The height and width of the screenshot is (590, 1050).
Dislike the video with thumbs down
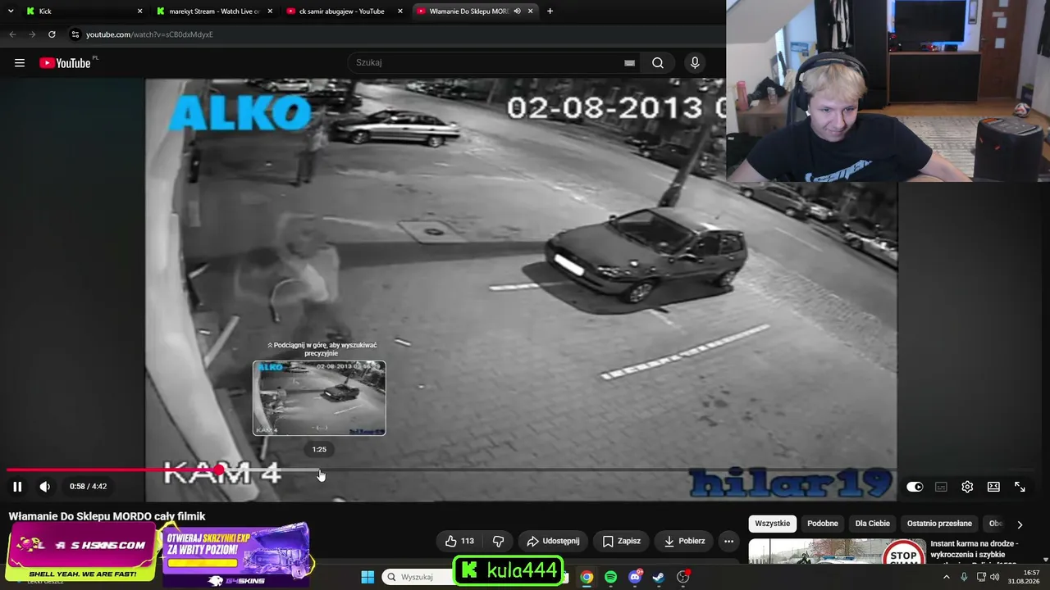click(x=498, y=541)
